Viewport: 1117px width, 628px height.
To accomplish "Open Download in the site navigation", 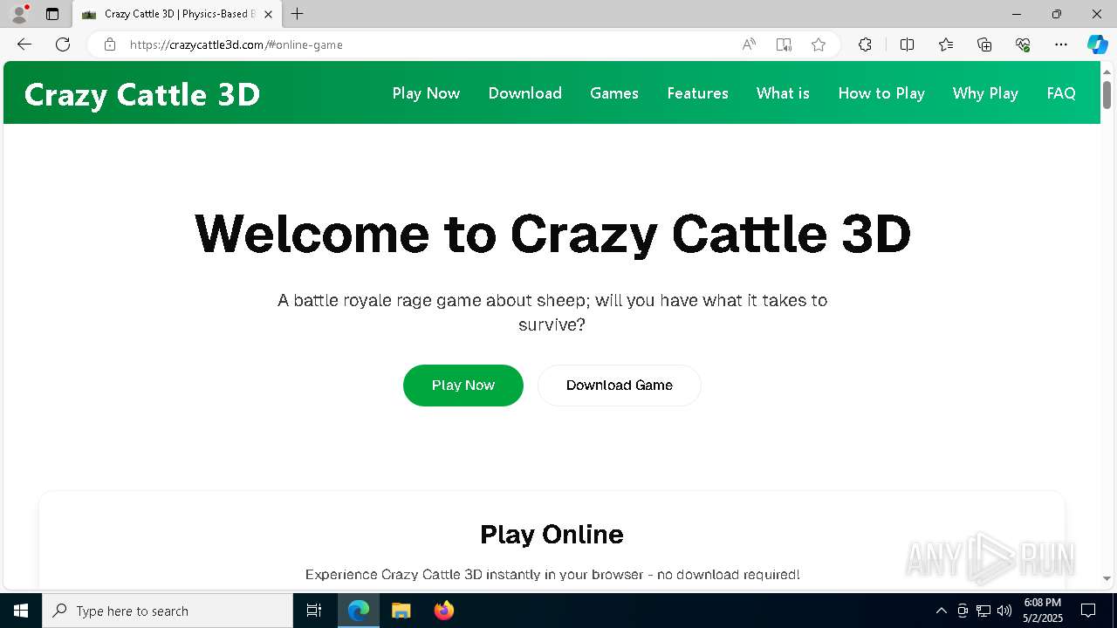I will 525,93.
